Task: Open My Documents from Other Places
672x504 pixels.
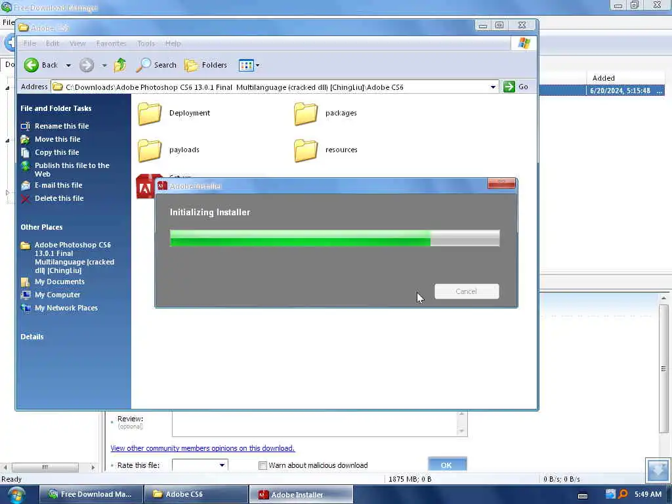Action: coord(60,282)
